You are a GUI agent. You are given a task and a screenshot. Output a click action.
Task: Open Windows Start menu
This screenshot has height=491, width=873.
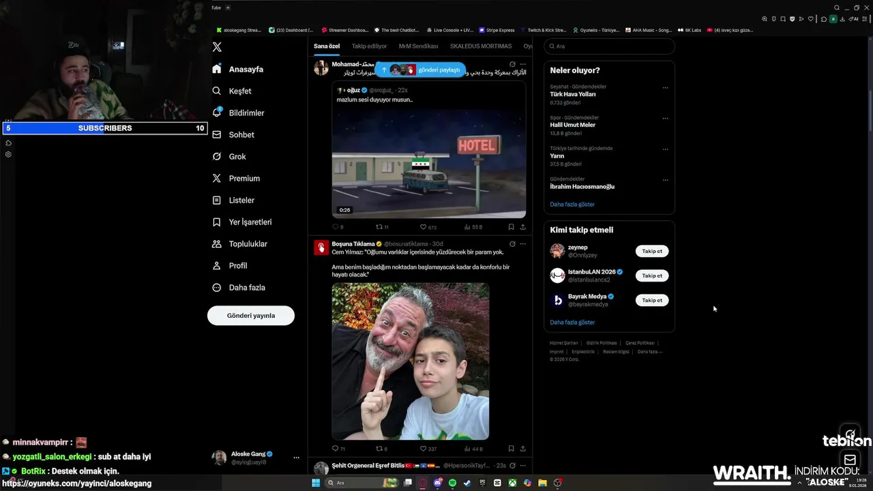click(x=316, y=483)
